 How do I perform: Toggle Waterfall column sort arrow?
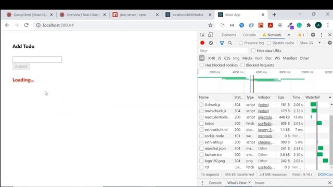pyautogui.click(x=330, y=97)
